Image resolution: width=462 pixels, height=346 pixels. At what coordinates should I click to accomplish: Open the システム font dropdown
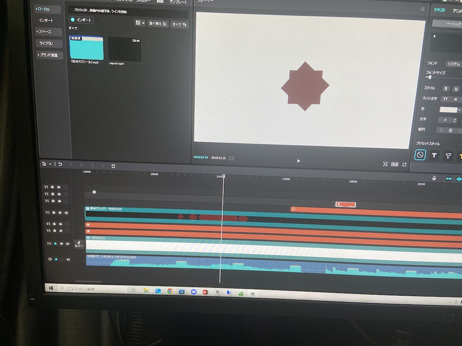point(453,64)
